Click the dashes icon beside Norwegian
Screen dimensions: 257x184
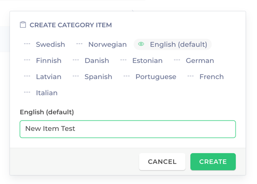point(79,44)
